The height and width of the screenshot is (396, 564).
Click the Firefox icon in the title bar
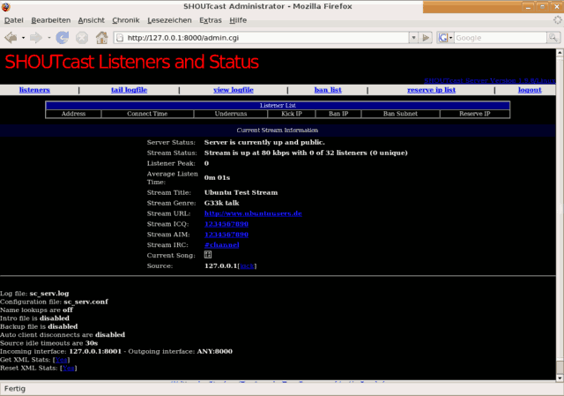(6, 6)
